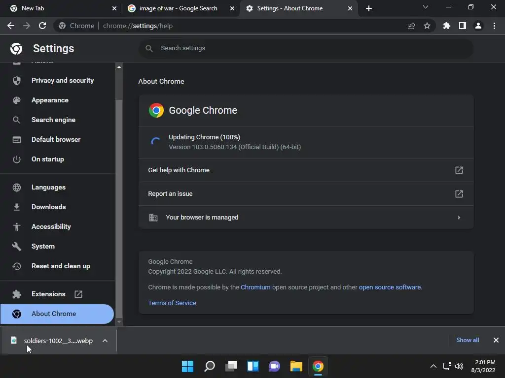The width and height of the screenshot is (505, 378).
Task: Click the site info Chrome icon in address bar
Action: click(x=62, y=26)
